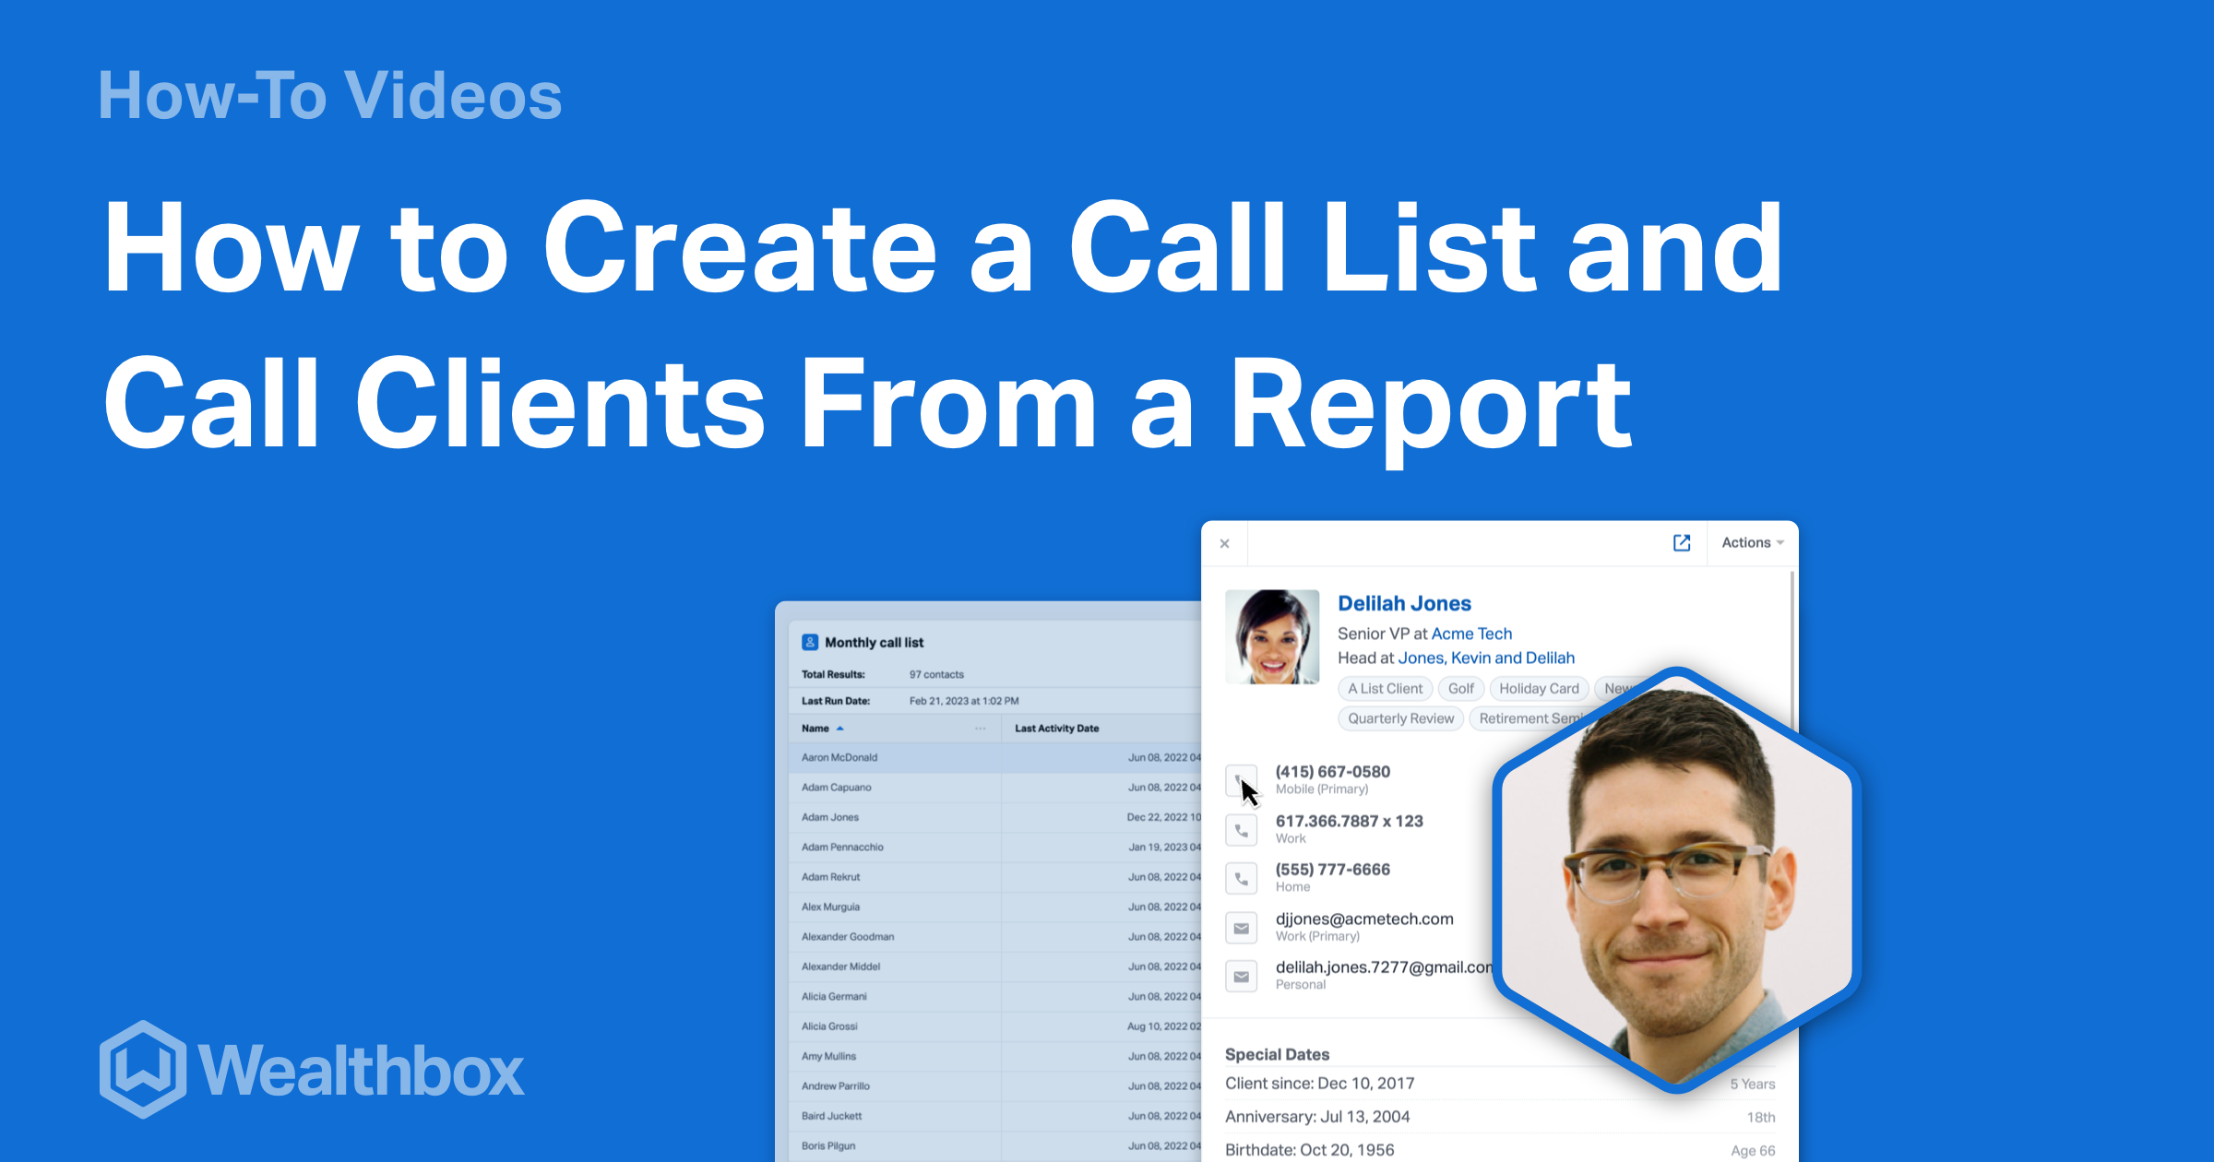This screenshot has height=1162, width=2214.
Task: Open the Jones, Kevin and Delilah household link
Action: pyautogui.click(x=1486, y=658)
